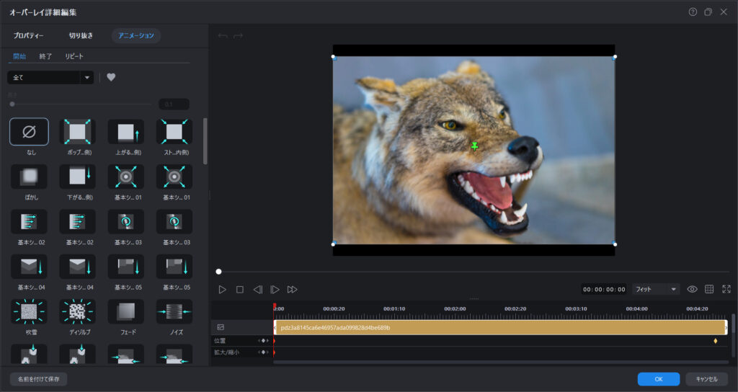Open the 全て category dropdown
The height and width of the screenshot is (392, 738).
pyautogui.click(x=50, y=77)
